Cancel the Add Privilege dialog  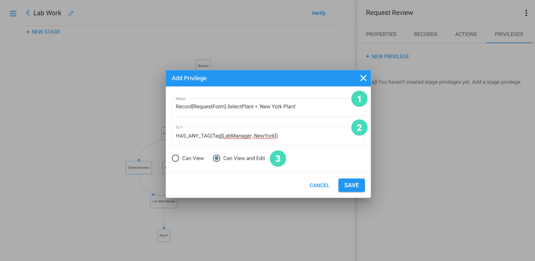tap(319, 185)
